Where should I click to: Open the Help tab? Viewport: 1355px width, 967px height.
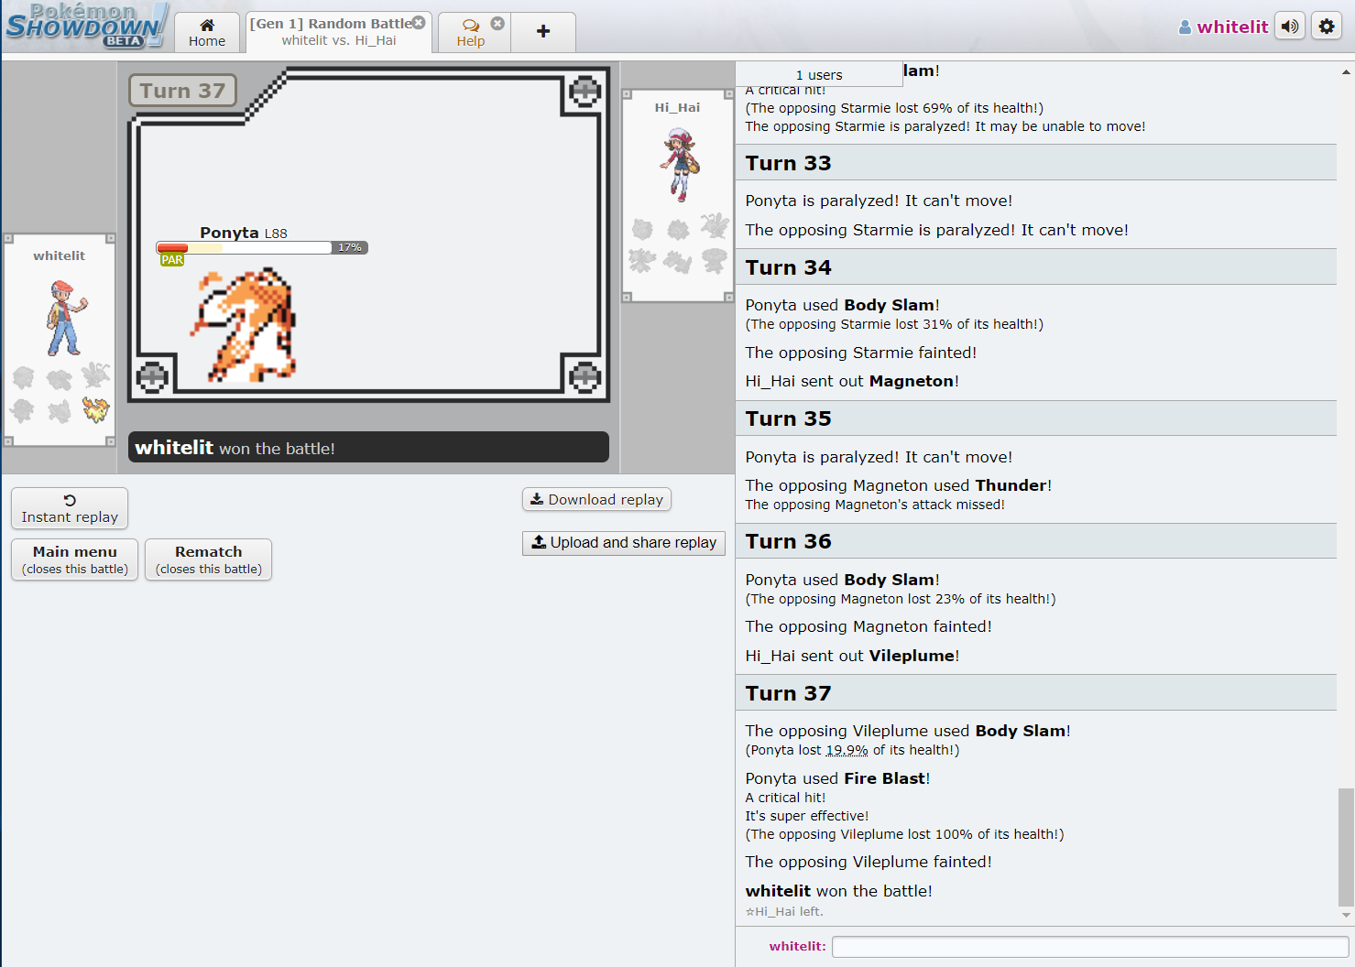tap(471, 33)
